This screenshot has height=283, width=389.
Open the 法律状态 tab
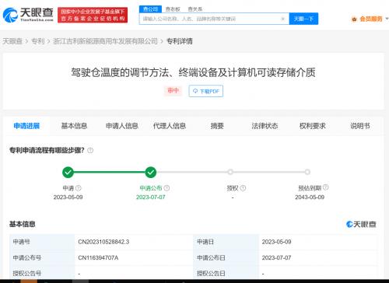[x=265, y=126]
